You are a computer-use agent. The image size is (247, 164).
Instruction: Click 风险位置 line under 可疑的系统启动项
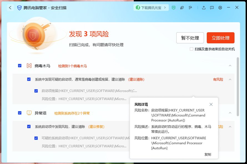pos(84,146)
